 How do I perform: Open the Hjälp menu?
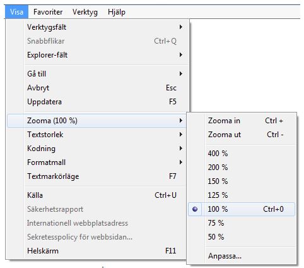tap(117, 12)
